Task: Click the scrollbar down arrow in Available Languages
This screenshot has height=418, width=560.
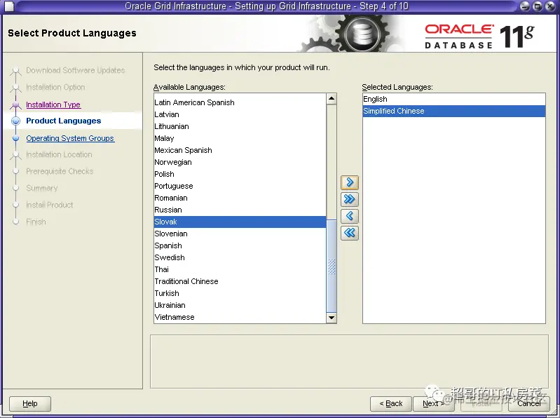Action: click(x=332, y=317)
